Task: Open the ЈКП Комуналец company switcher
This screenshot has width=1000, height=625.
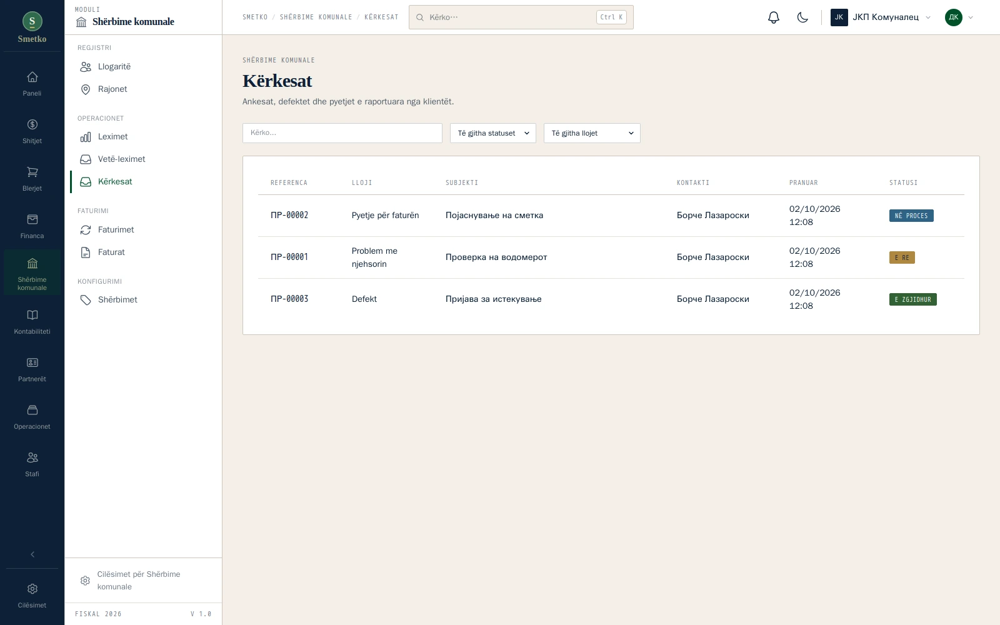Action: point(881,17)
